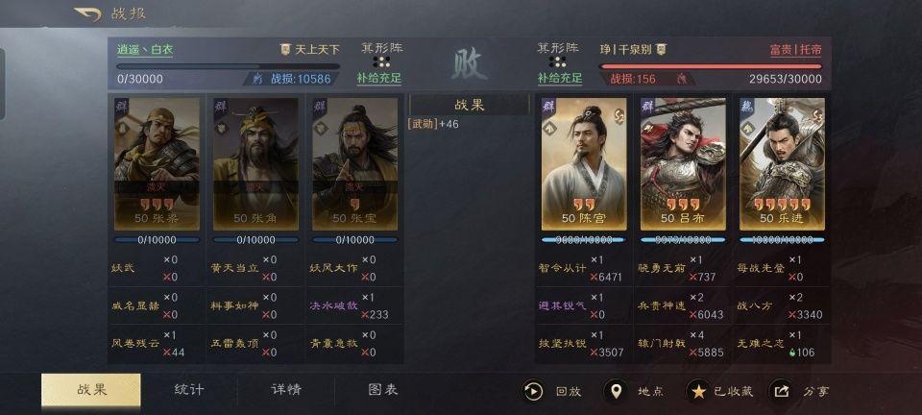Screen dimensions: 922x415
Task: Tap the 分享 share icon
Action: click(x=781, y=391)
